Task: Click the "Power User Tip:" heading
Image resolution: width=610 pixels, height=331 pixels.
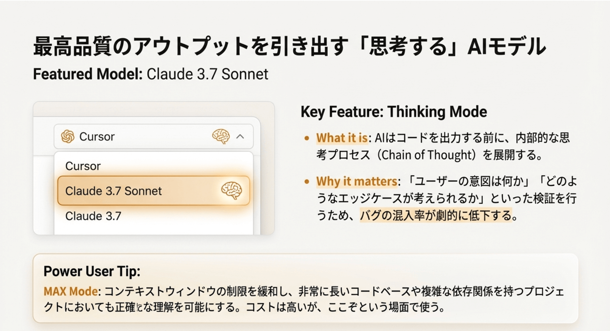Action: coord(92,271)
